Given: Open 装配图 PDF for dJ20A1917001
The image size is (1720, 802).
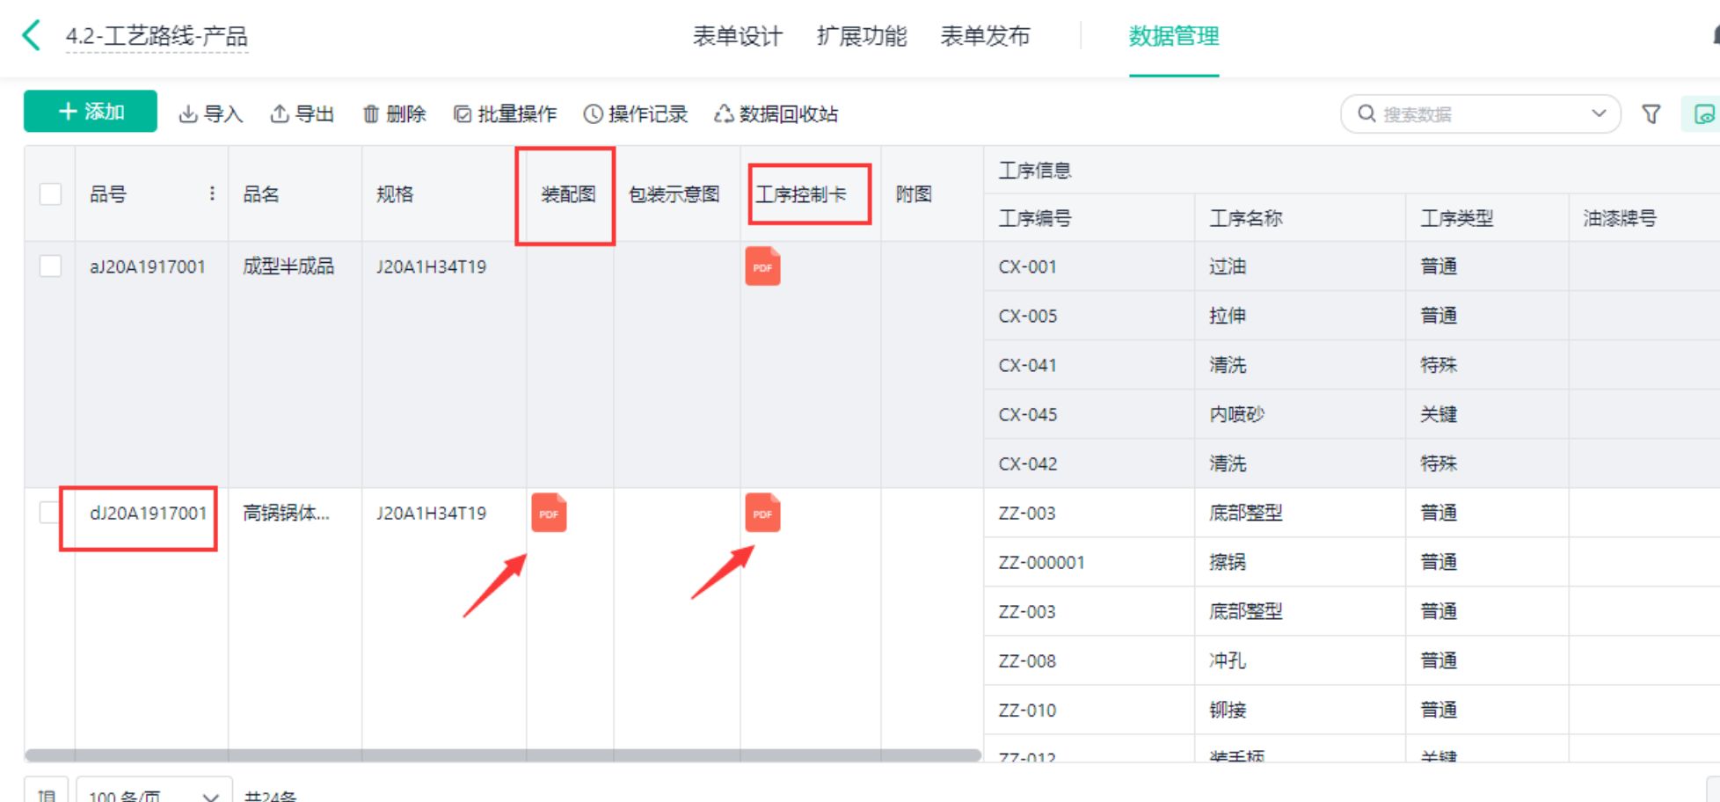Looking at the screenshot, I should 549,514.
